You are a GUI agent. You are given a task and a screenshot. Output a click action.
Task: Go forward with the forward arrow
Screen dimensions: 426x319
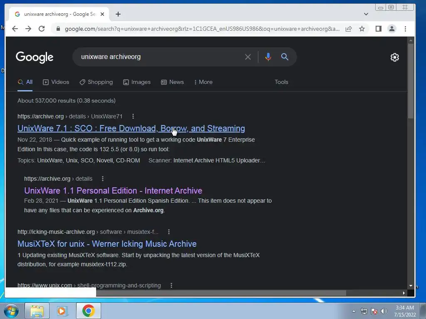tap(28, 29)
